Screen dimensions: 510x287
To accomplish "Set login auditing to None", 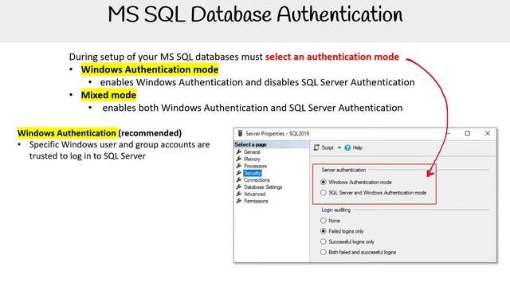I will (323, 221).
